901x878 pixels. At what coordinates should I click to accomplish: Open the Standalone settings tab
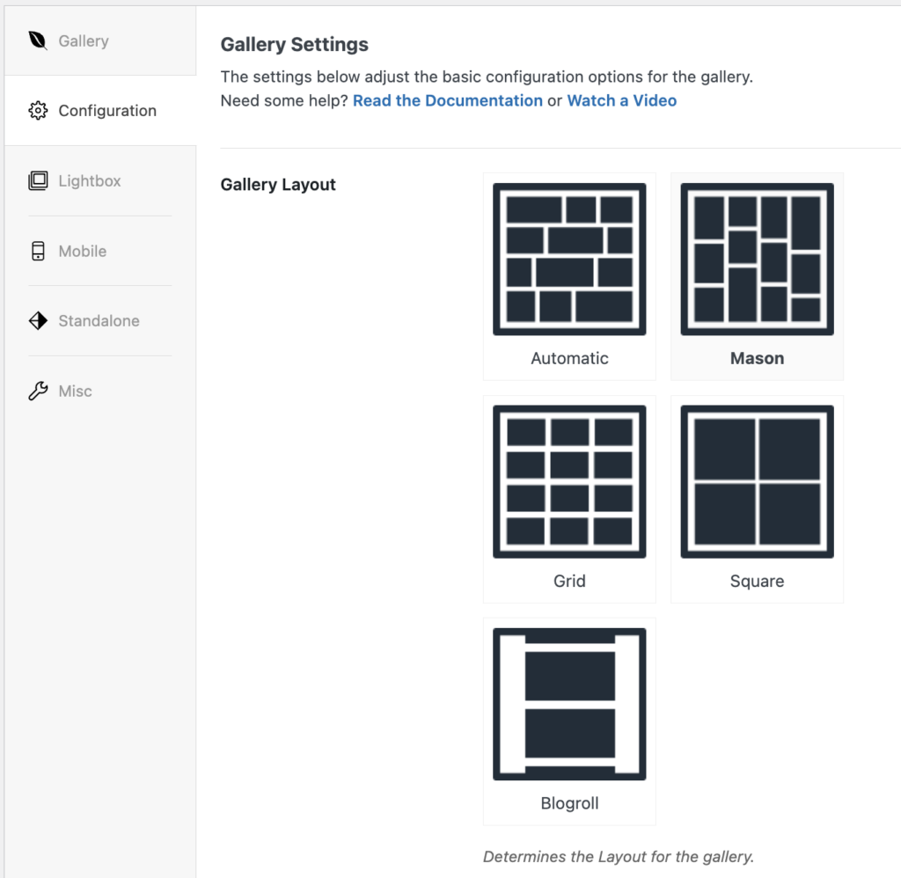[x=99, y=320]
